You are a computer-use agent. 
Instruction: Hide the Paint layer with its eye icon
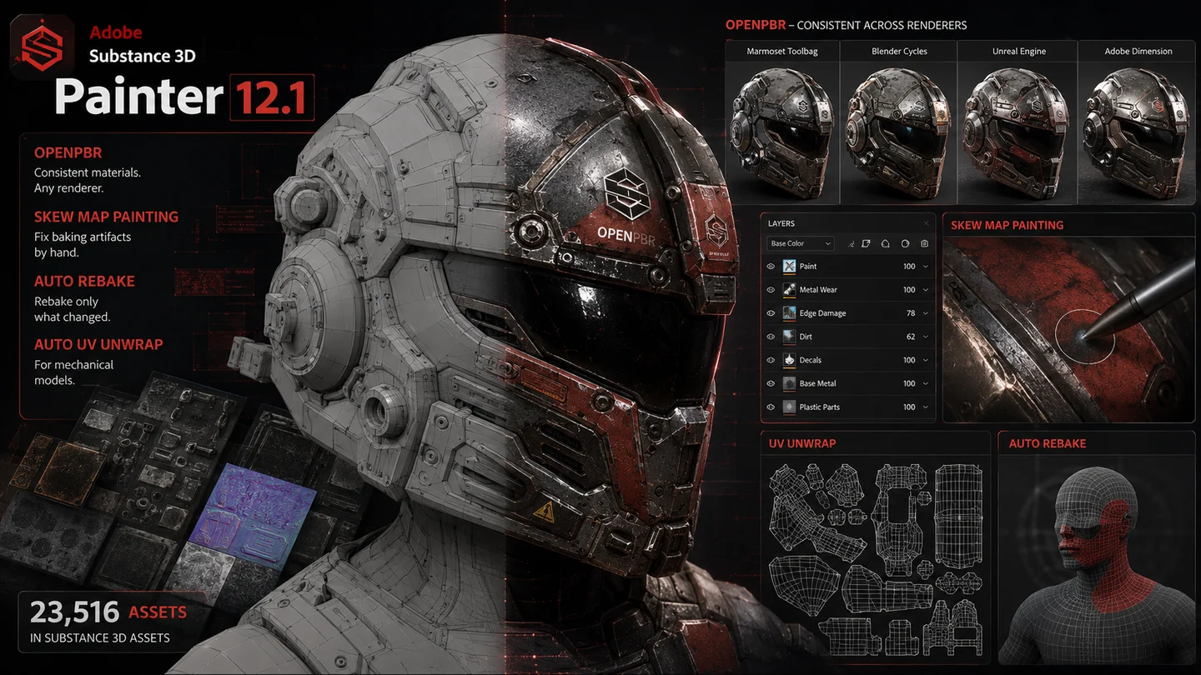tap(771, 267)
